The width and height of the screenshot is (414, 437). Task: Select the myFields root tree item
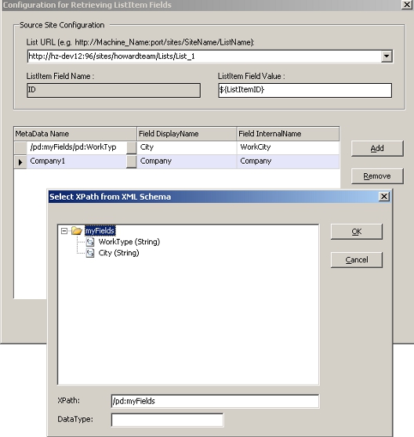click(100, 231)
